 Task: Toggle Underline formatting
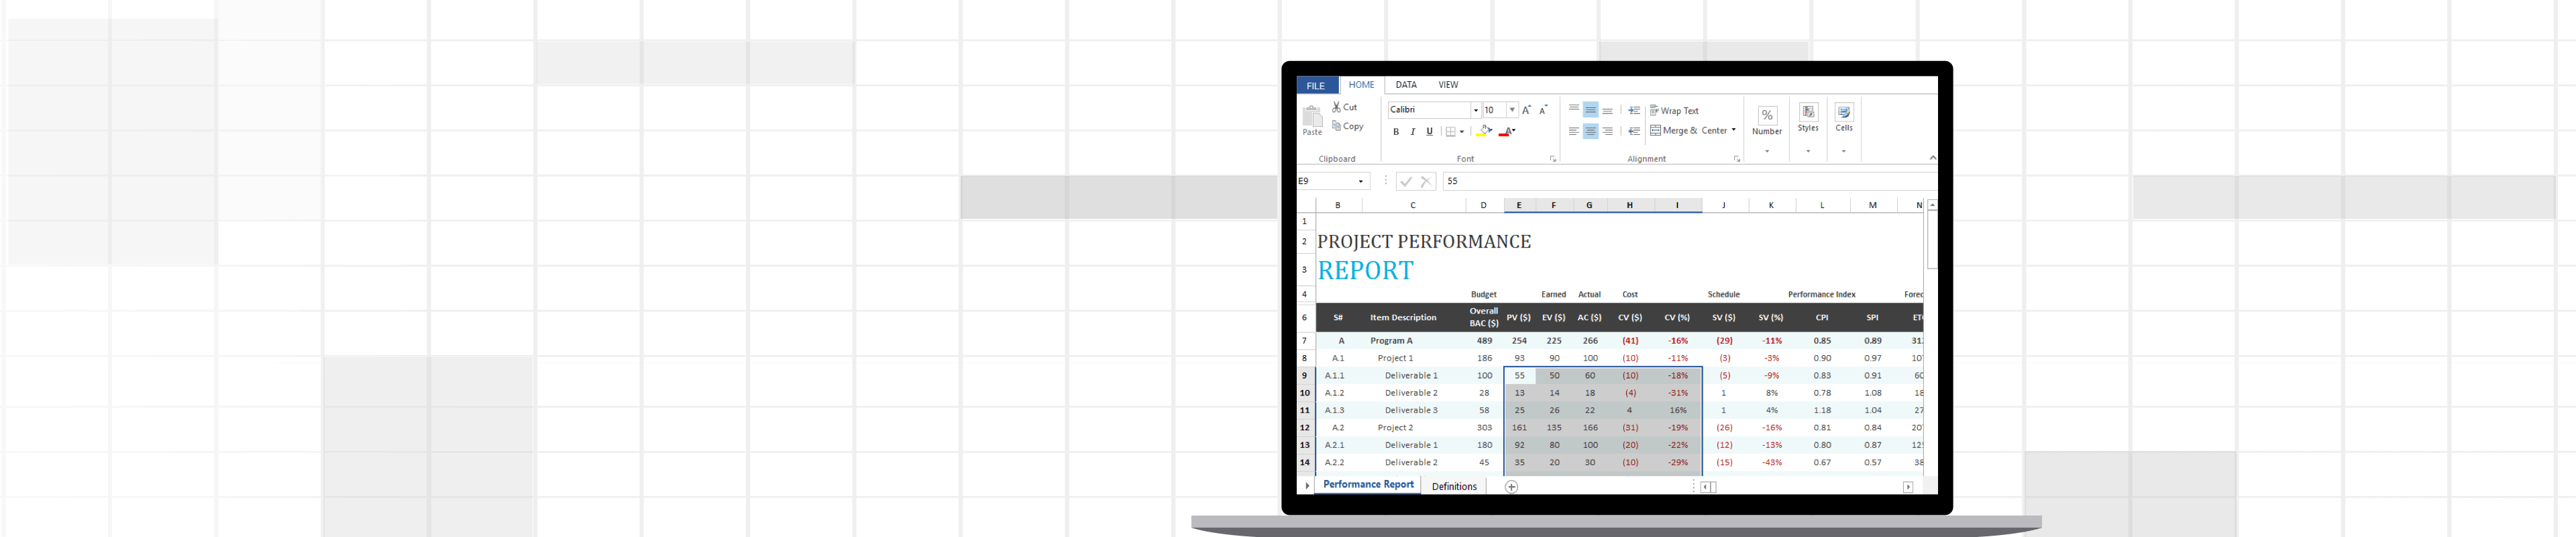point(1429,132)
